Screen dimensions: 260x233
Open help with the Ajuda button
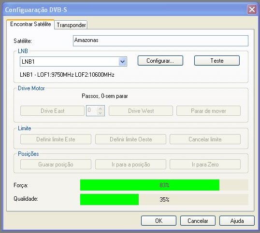(237, 221)
